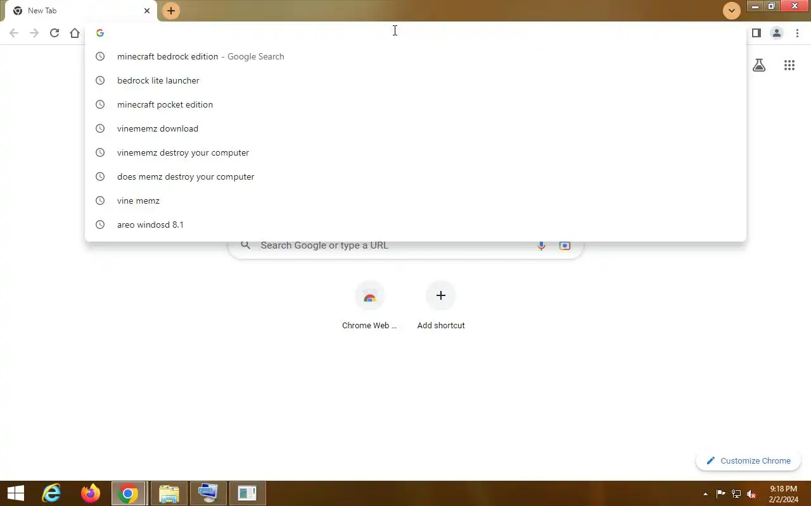Open the Search Labs flask icon
The width and height of the screenshot is (811, 506).
tap(759, 65)
